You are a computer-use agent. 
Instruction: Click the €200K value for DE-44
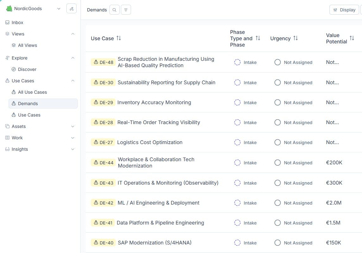click(x=334, y=163)
